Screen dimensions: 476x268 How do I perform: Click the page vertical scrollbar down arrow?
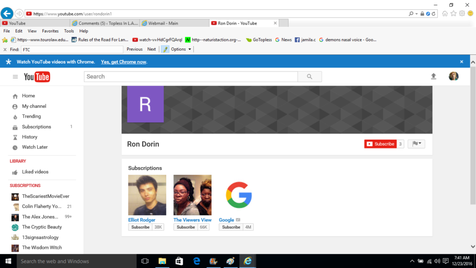473,247
